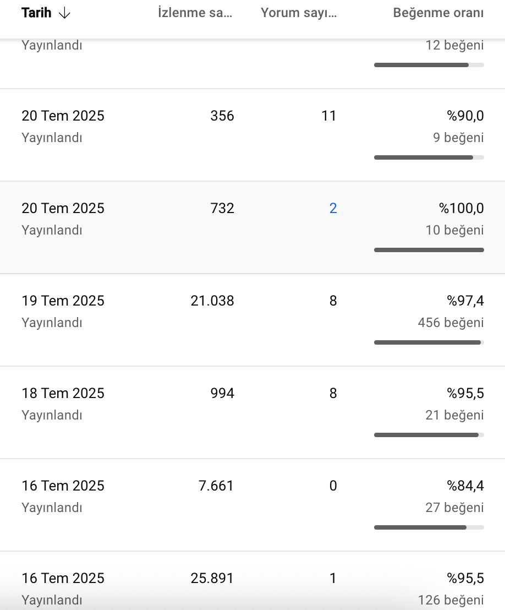Click the Beğenme oranı column header
The image size is (505, 610).
click(x=438, y=13)
